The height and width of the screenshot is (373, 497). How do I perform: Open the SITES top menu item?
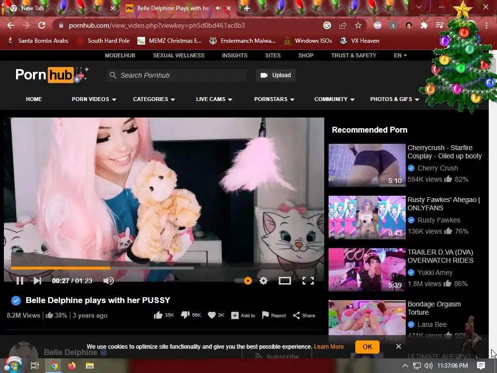(273, 55)
